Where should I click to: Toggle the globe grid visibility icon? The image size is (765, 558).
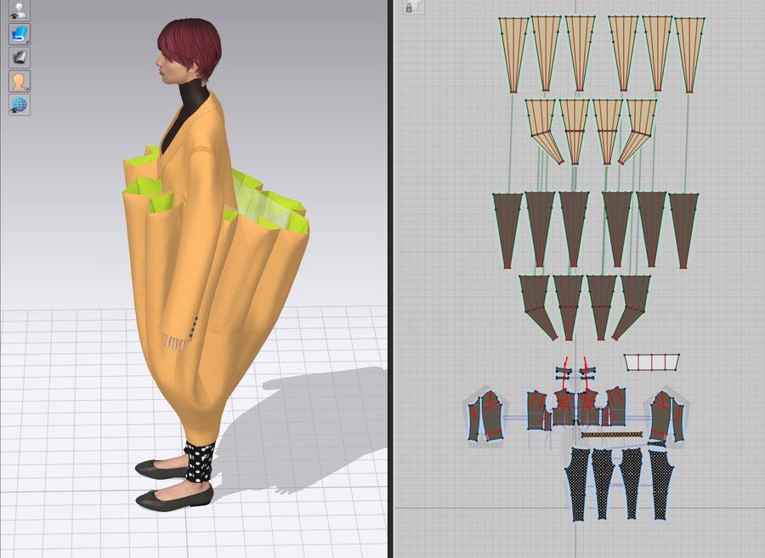(19, 105)
